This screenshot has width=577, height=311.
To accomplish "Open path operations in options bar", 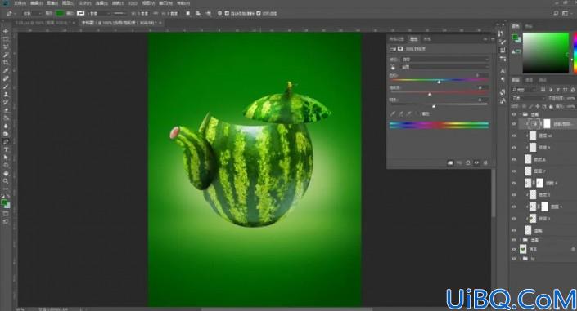I will (188, 13).
